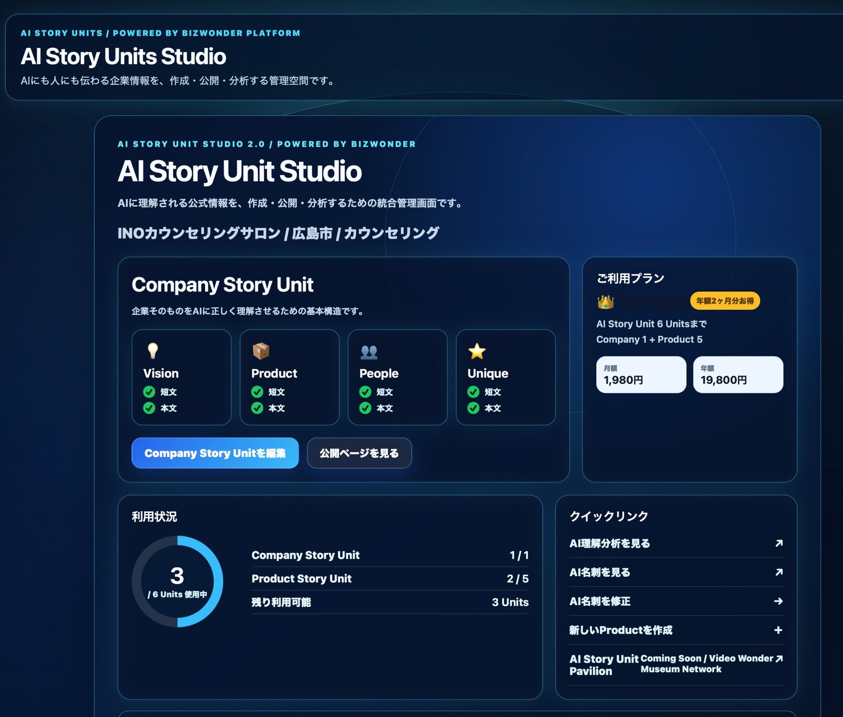Click Unique 短文 green checkmark
843x717 pixels.
(x=473, y=392)
